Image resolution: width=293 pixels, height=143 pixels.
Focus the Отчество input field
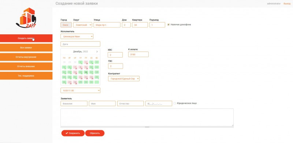tap(130, 104)
